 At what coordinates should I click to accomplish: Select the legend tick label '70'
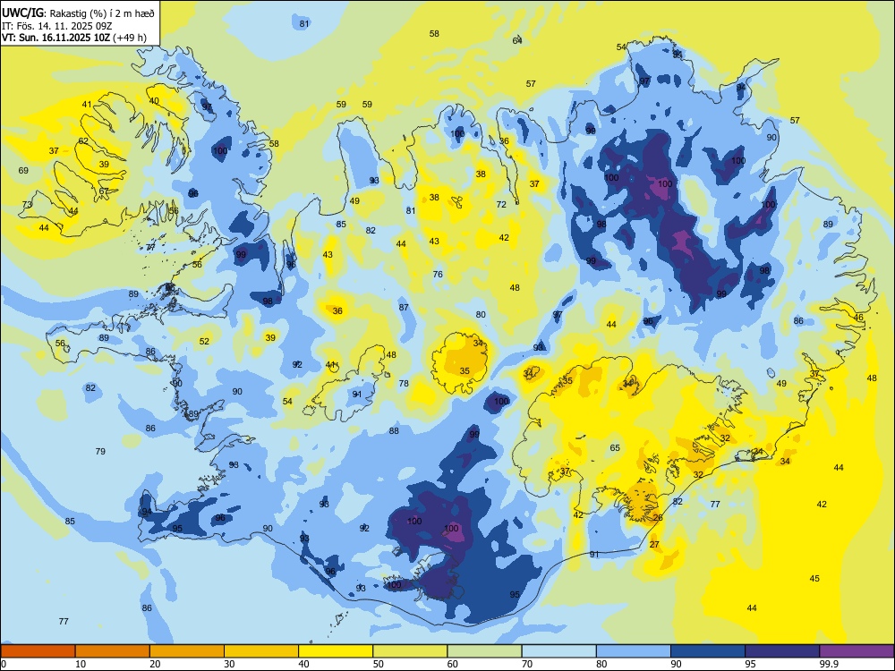(x=527, y=664)
